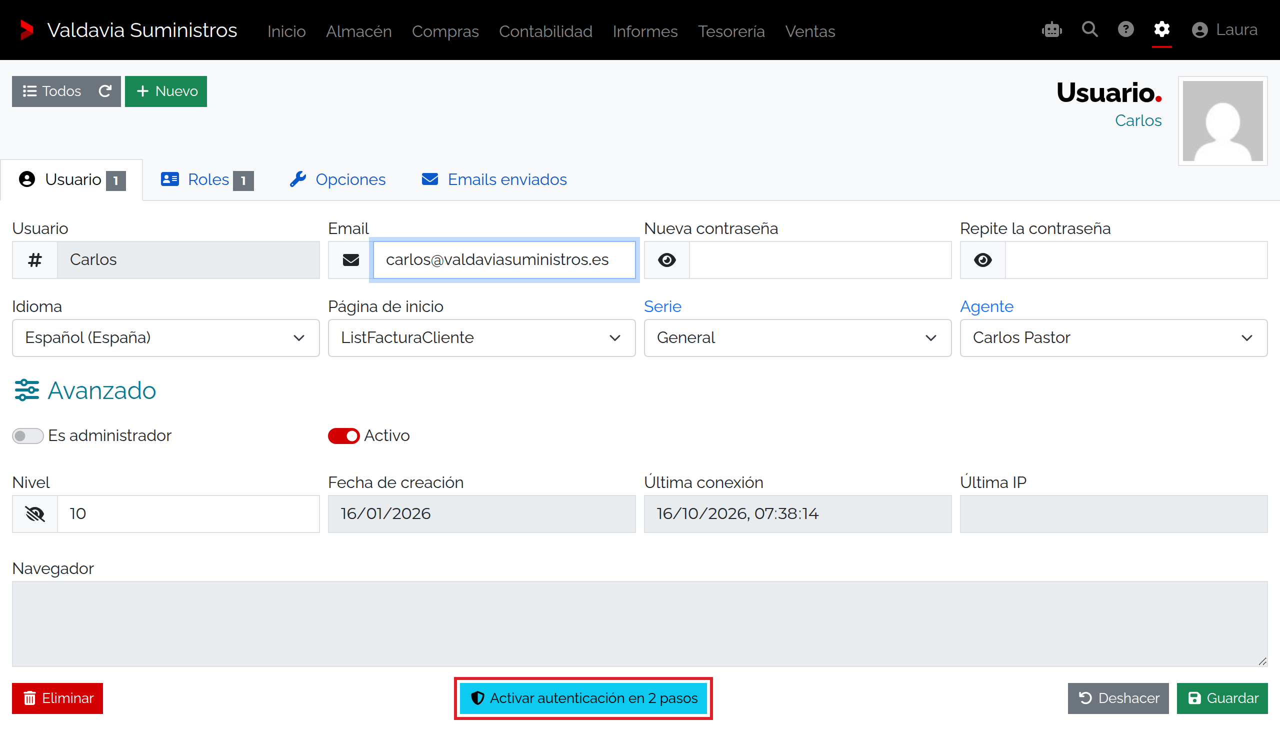Viewport: 1280px width, 734px height.
Task: Open the Idioma dropdown
Action: [166, 338]
